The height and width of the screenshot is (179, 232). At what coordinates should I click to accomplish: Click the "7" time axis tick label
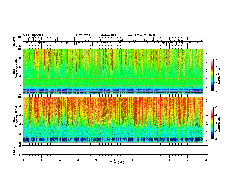[151, 160]
